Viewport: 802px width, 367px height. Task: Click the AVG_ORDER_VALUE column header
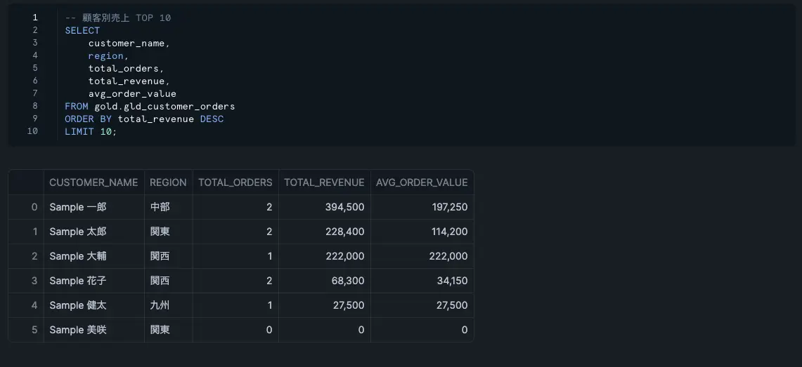tap(422, 182)
